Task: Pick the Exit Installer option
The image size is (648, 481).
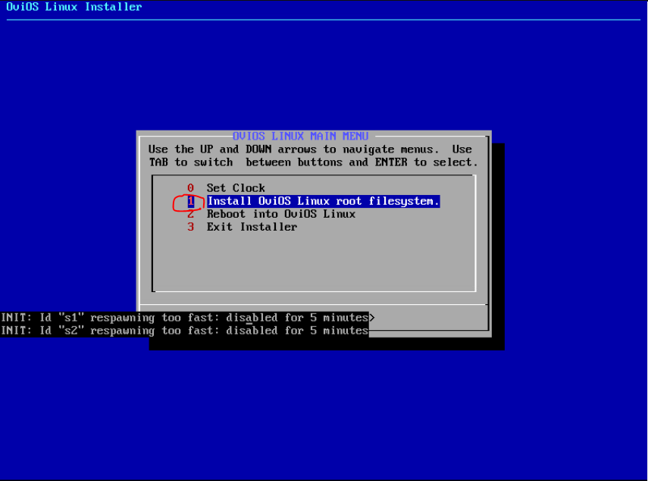Action: [x=252, y=227]
